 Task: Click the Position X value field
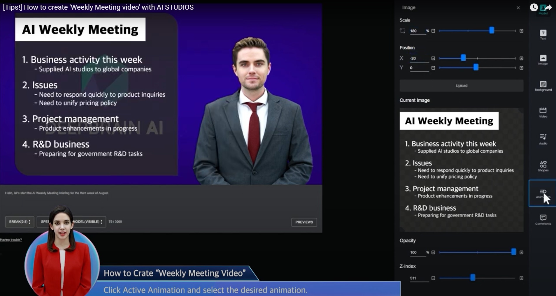[x=419, y=59]
